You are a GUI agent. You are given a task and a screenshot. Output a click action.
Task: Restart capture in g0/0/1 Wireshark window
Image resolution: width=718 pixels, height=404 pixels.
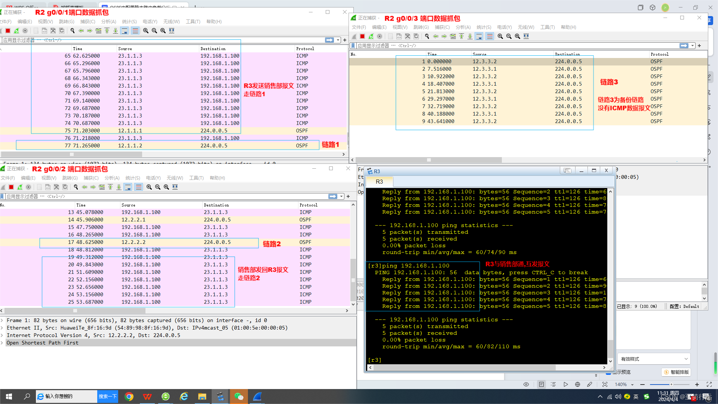pos(16,31)
